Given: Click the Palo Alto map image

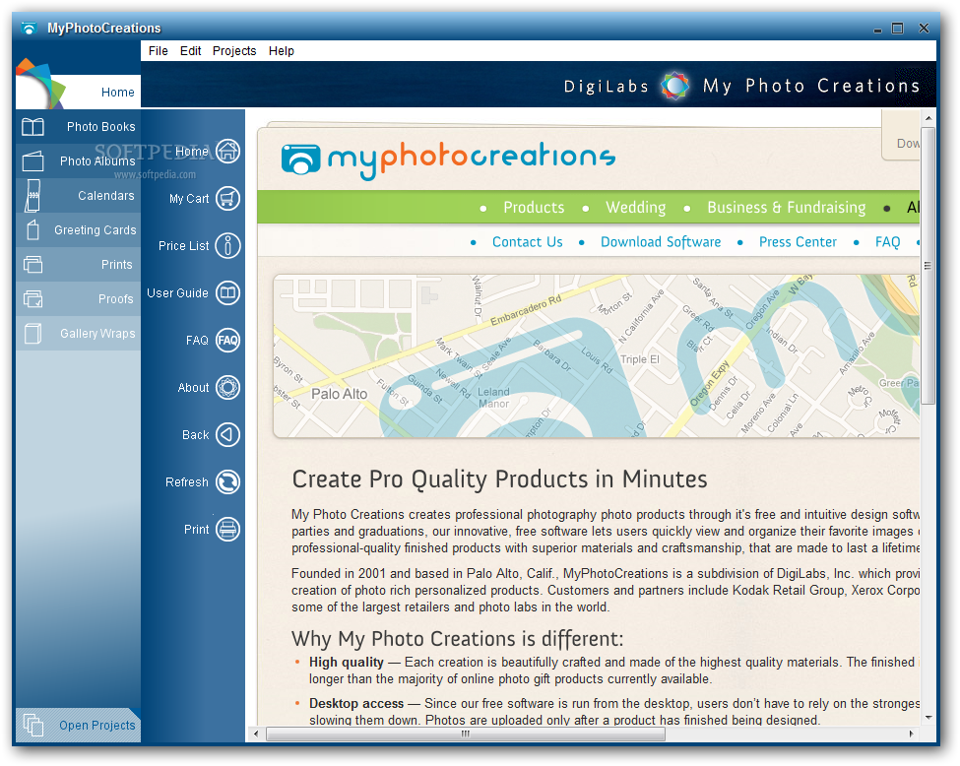Looking at the screenshot, I should pyautogui.click(x=597, y=355).
